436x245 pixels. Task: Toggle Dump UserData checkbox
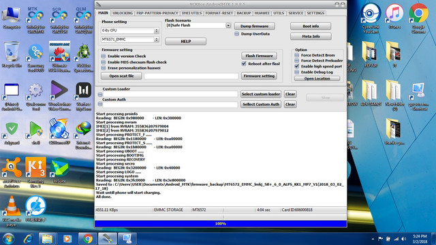236,34
